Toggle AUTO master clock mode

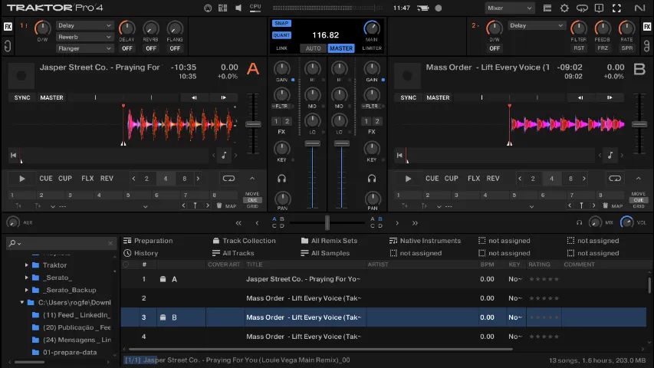click(x=314, y=48)
